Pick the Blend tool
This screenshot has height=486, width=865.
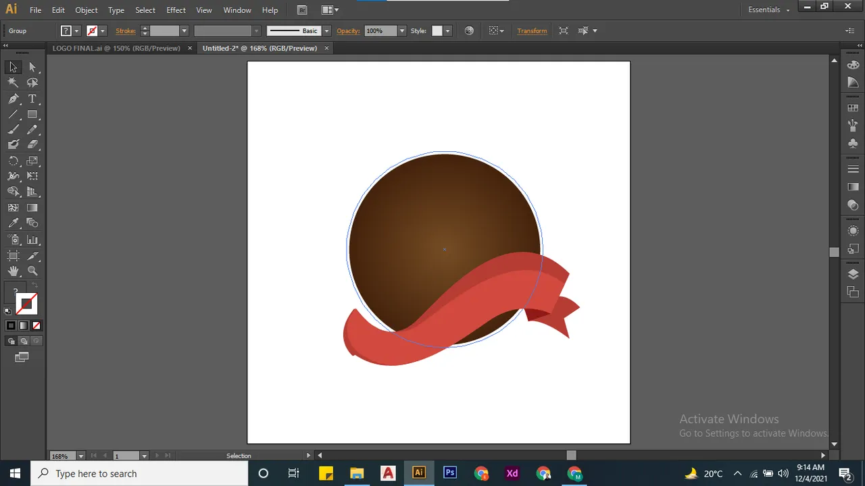[x=32, y=223]
